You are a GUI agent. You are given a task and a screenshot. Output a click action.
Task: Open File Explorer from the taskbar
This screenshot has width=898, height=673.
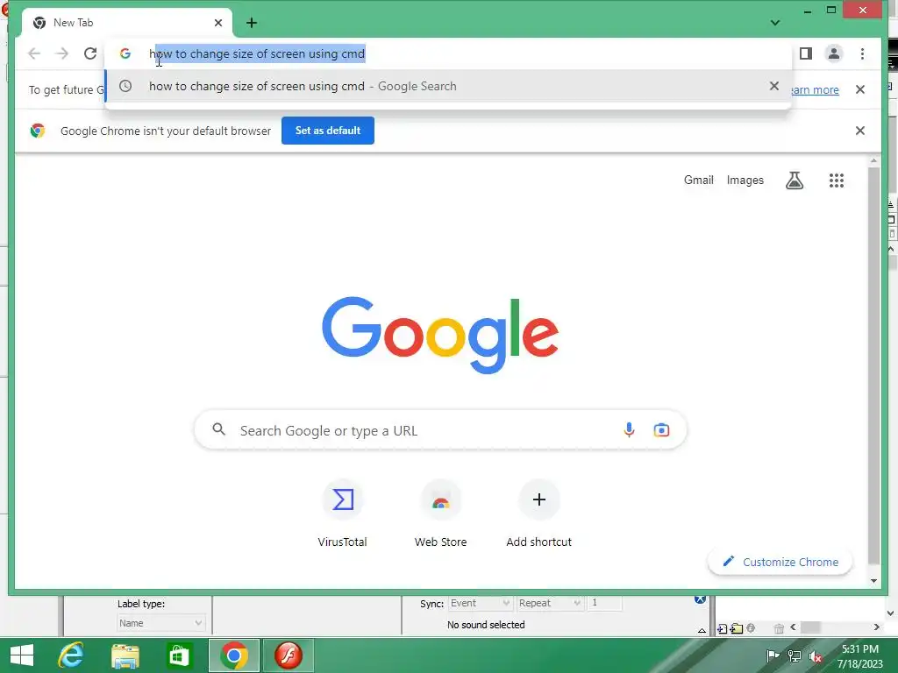[x=125, y=655]
